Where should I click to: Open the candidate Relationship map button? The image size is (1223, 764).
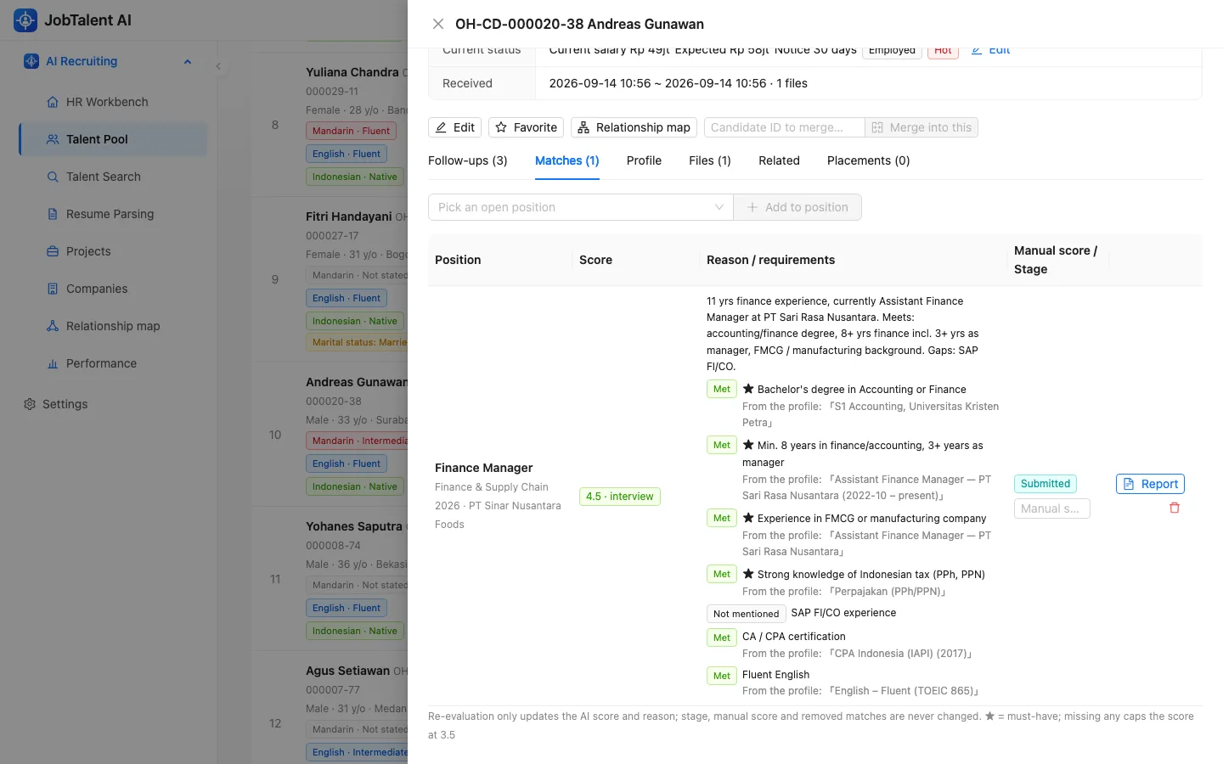(x=634, y=127)
